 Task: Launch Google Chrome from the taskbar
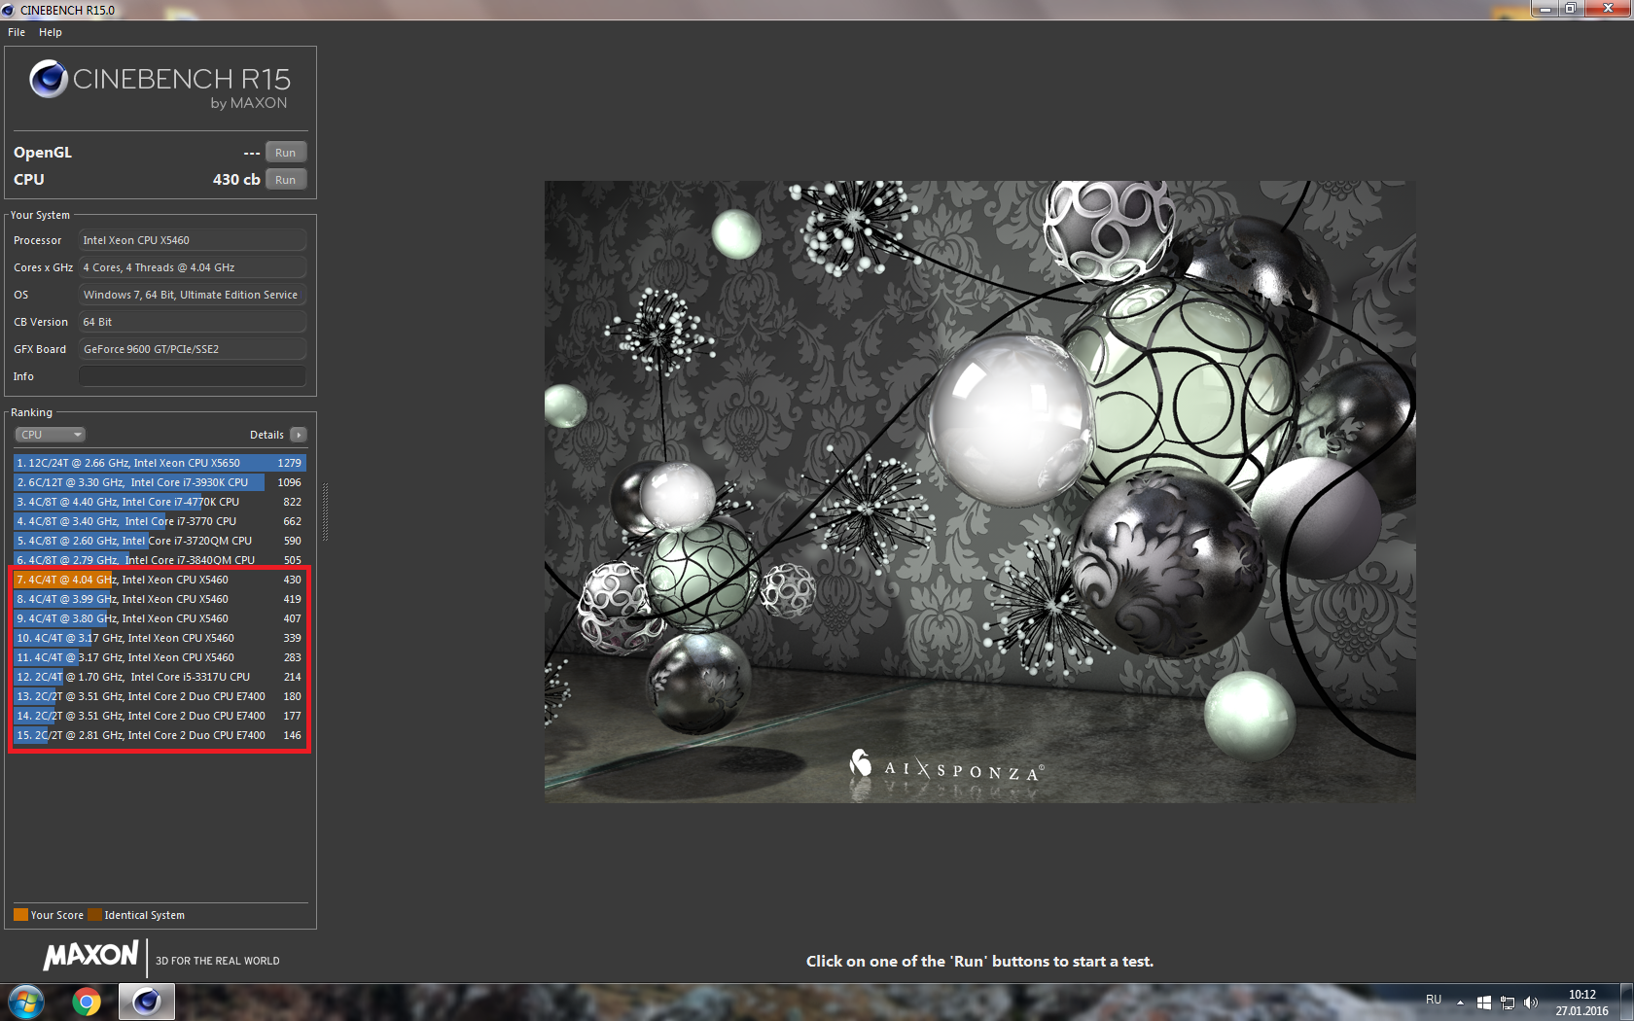click(87, 1002)
